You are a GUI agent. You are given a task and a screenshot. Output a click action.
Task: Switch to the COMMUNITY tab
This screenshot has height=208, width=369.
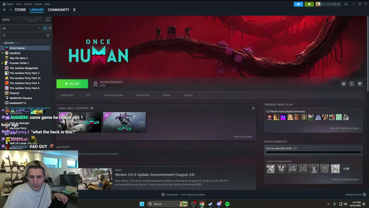click(x=59, y=10)
